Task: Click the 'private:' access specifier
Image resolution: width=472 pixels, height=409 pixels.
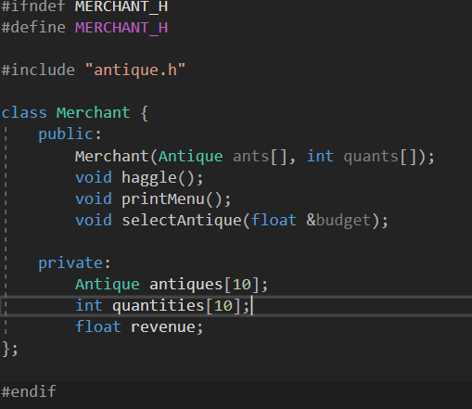Action: pos(74,263)
